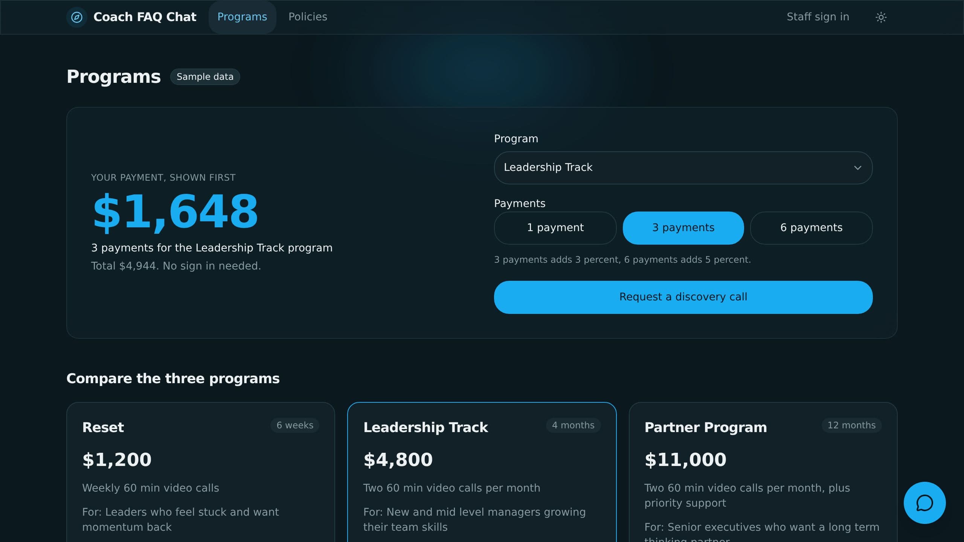Click the $1,200 price

click(x=117, y=460)
